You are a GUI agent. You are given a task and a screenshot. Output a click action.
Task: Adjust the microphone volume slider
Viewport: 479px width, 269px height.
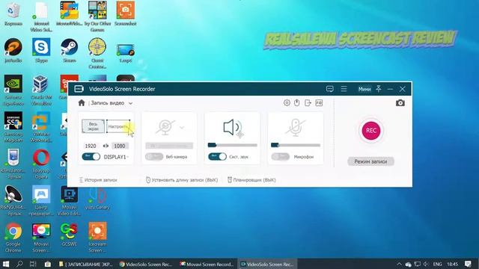point(296,145)
